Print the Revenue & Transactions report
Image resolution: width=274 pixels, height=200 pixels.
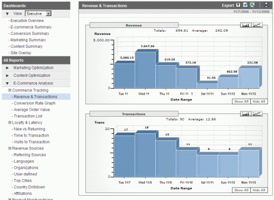pyautogui.click(x=266, y=5)
